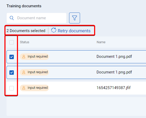This screenshot has width=146, height=118.
Task: Click the Status column header
Action: [x=25, y=42]
